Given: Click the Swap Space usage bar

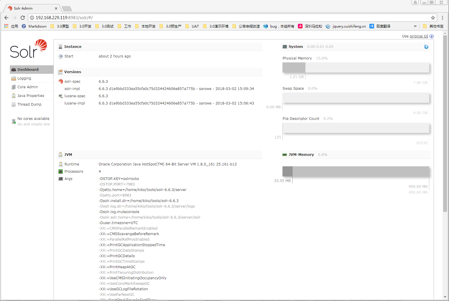Looking at the screenshot, I should pos(356,98).
